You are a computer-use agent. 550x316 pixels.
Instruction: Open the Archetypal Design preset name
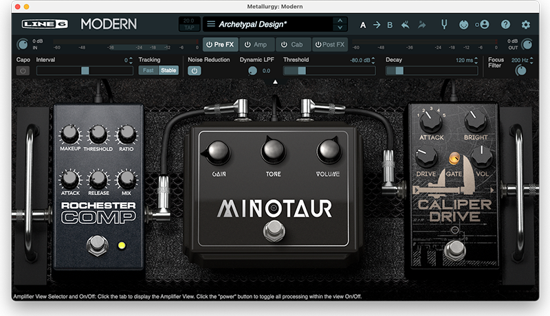click(x=252, y=24)
